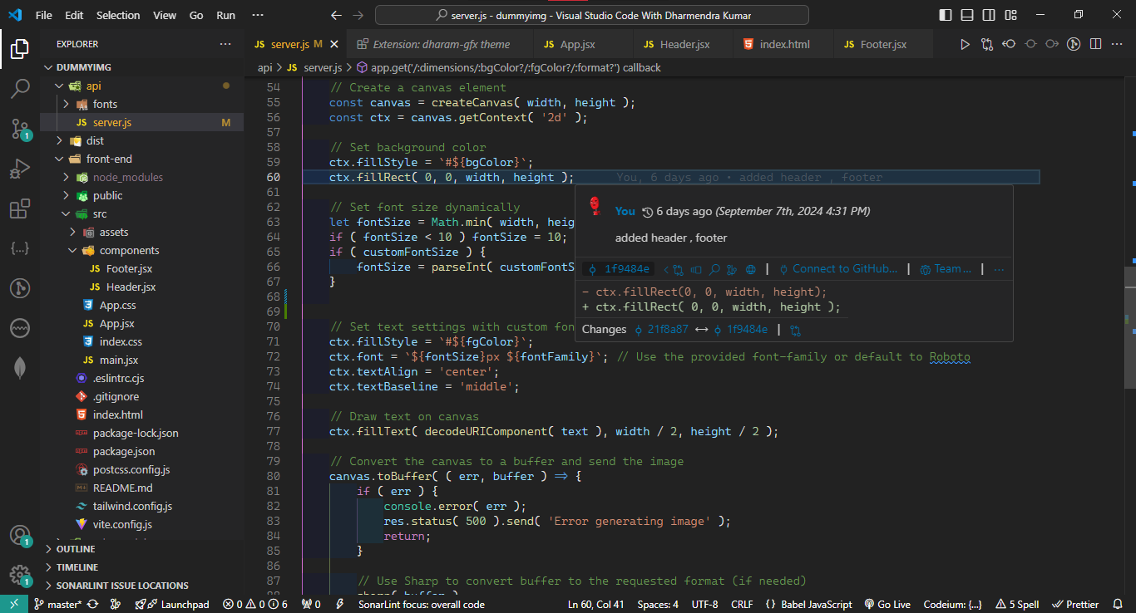1136x613 pixels.
Task: Click open changes with previous revision icon
Action: [1009, 44]
